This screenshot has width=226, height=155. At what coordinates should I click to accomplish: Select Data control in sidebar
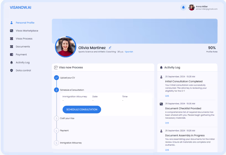click(23, 70)
